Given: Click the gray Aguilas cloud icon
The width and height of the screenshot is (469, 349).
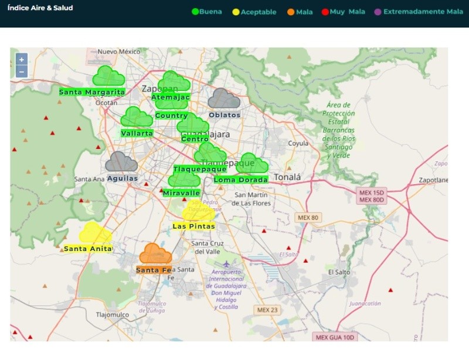Looking at the screenshot, I should pyautogui.click(x=121, y=162).
